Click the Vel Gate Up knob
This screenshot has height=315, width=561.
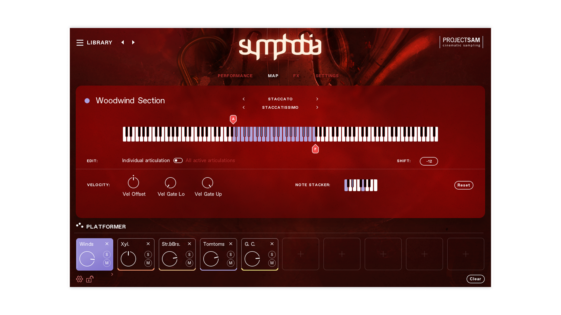point(208,183)
